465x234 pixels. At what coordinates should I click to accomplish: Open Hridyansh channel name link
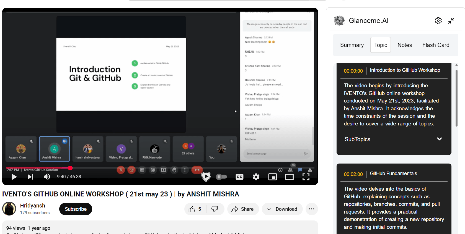coord(33,206)
